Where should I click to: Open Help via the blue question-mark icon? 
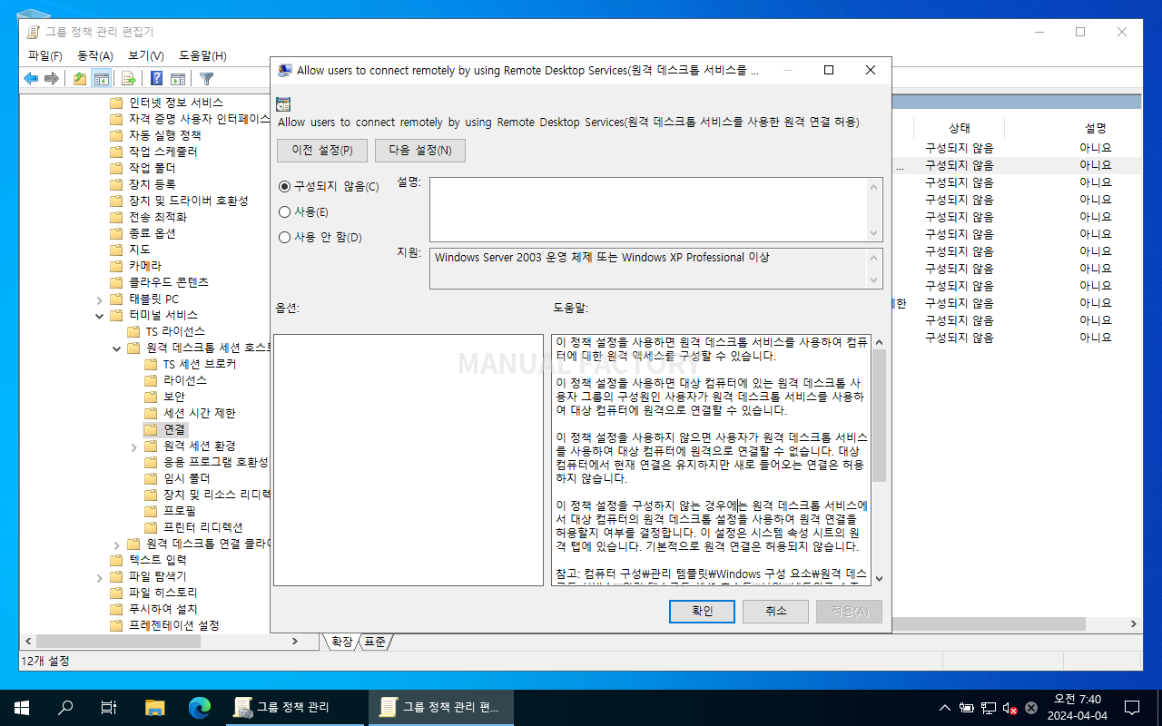point(157,79)
